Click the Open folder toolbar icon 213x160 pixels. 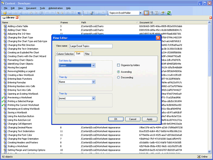(x=5, y=13)
